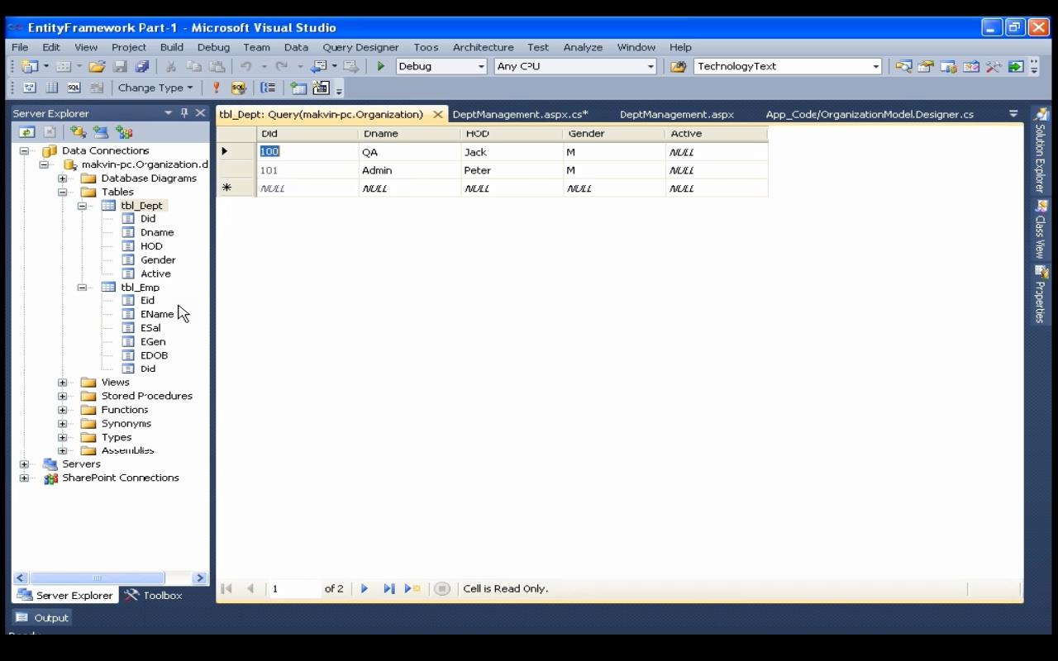Expand the Stored Procedures folder
The width and height of the screenshot is (1058, 661).
pyautogui.click(x=63, y=396)
